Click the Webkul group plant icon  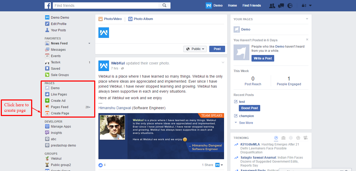coord(47,159)
